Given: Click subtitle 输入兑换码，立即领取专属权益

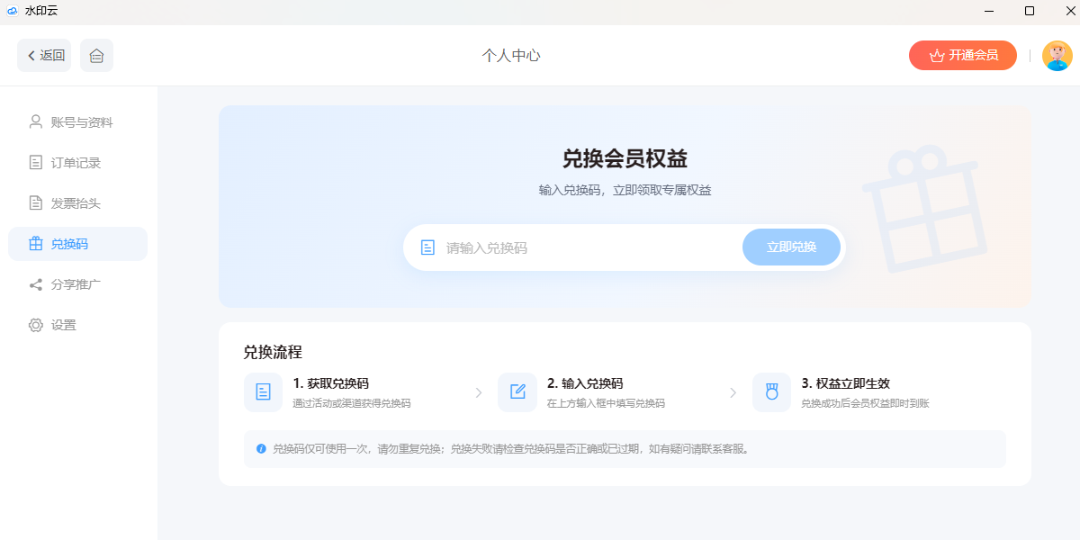Looking at the screenshot, I should (625, 191).
